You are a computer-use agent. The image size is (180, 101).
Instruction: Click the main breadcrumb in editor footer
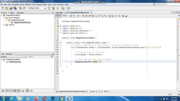click(94, 91)
